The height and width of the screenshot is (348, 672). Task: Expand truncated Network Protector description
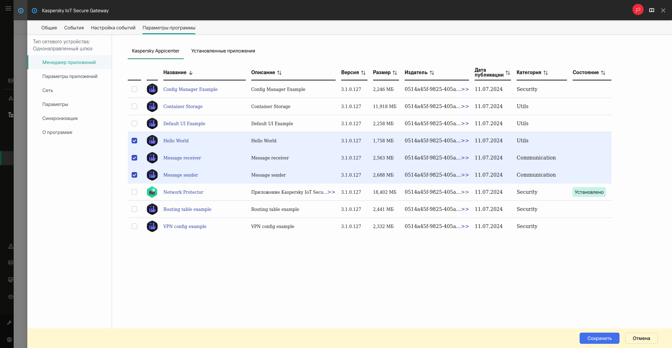tap(331, 192)
